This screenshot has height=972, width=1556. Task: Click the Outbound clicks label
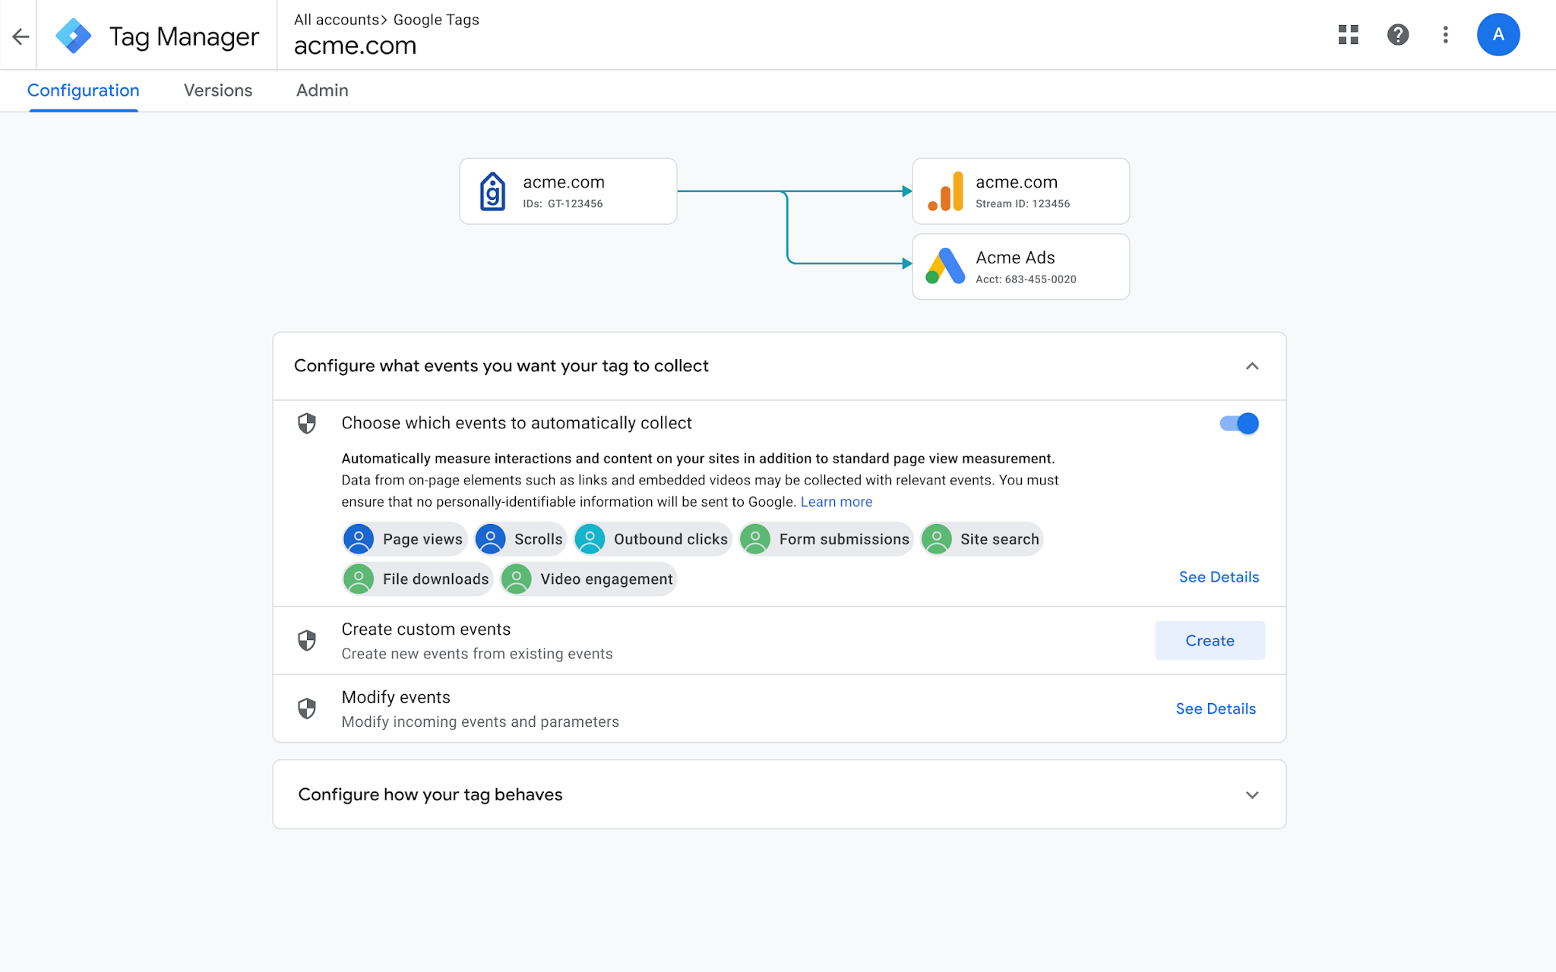click(x=671, y=539)
